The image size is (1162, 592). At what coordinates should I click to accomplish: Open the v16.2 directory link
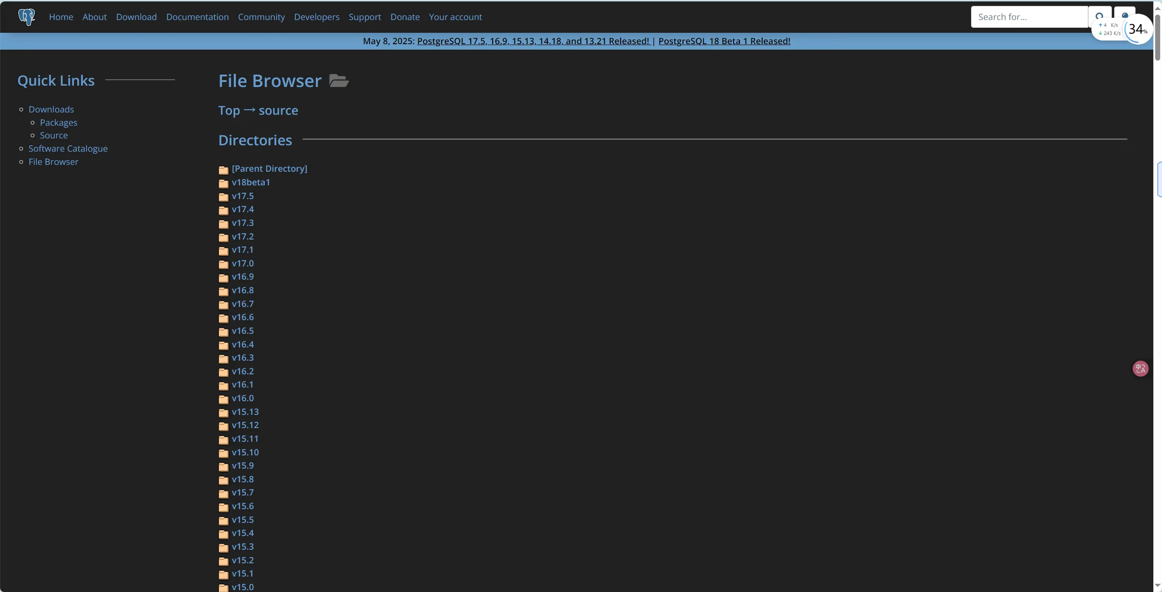click(242, 371)
